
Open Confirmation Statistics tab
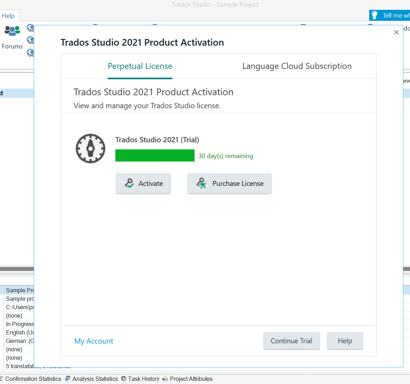[31, 379]
